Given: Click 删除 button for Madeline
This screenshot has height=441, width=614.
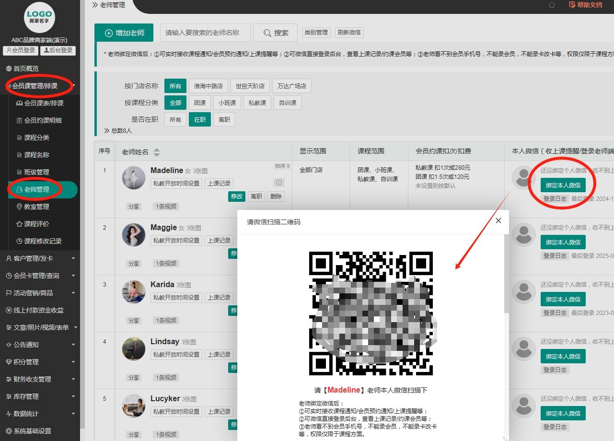Looking at the screenshot, I should [276, 196].
